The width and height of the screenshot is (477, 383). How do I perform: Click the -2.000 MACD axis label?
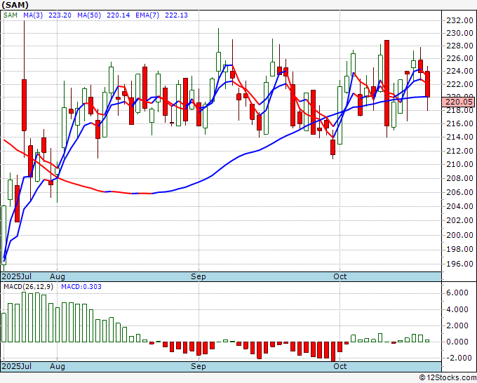click(457, 358)
